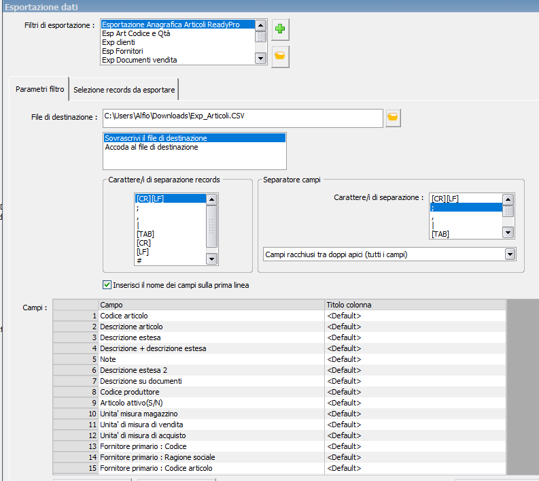The width and height of the screenshot is (539, 481).
Task: Open 'Selezione records da esportare' tab
Action: pyautogui.click(x=124, y=90)
